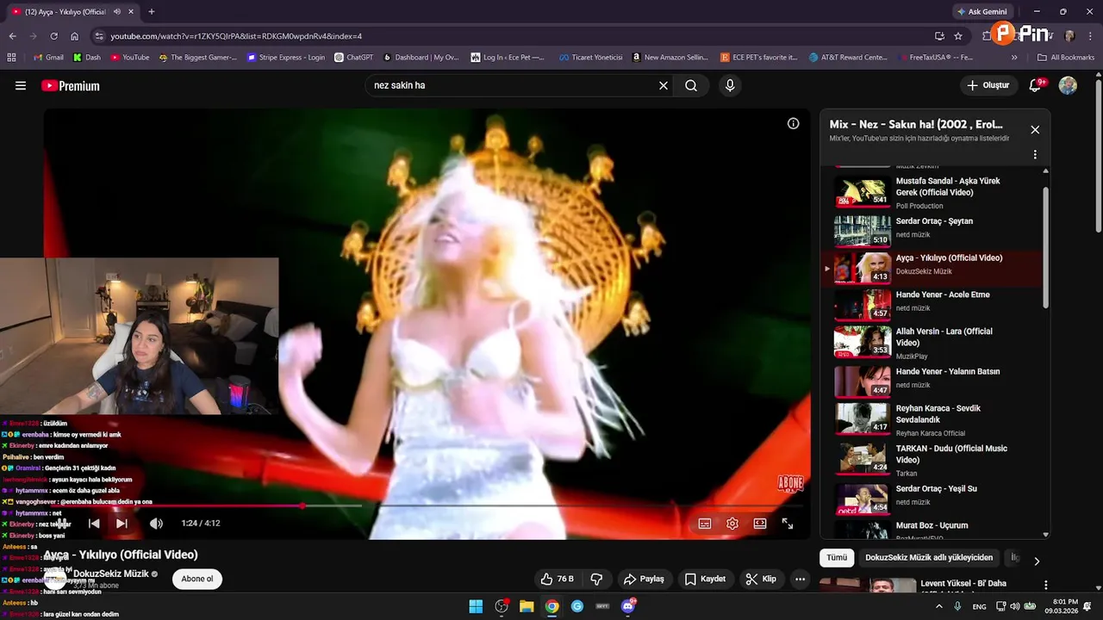Filter by DokuzSekiz Müzik adlı yükleyiciden
This screenshot has height=620, width=1103.
click(929, 557)
